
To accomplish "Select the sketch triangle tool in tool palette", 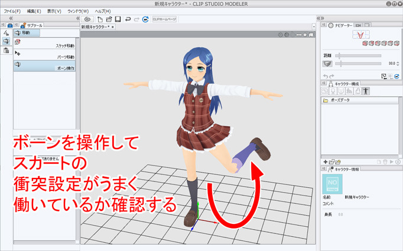I will pos(6,33).
